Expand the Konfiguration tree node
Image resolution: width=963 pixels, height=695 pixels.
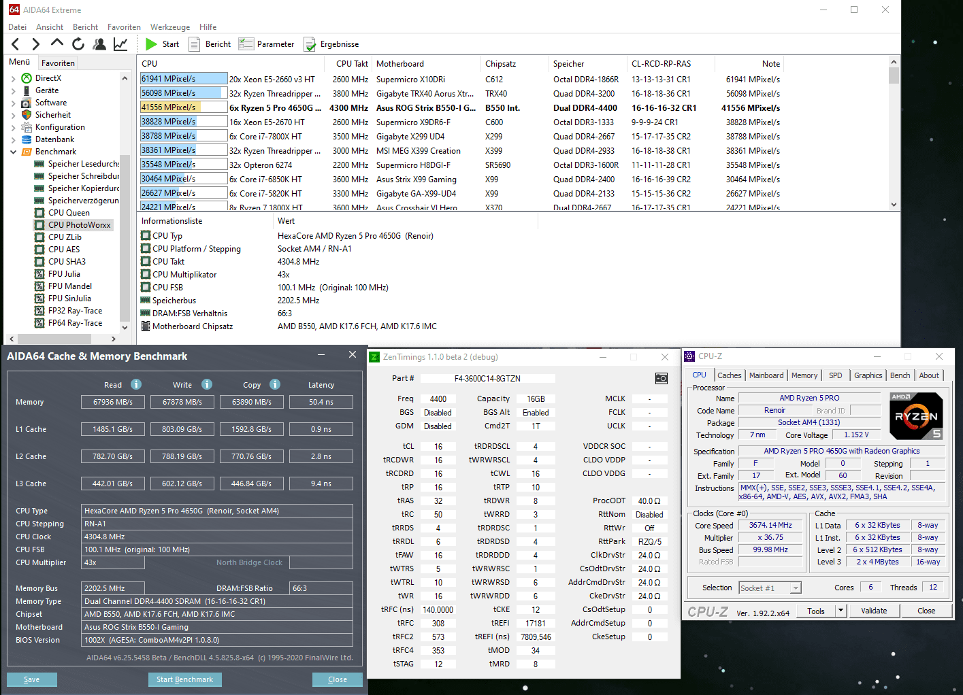coord(13,127)
